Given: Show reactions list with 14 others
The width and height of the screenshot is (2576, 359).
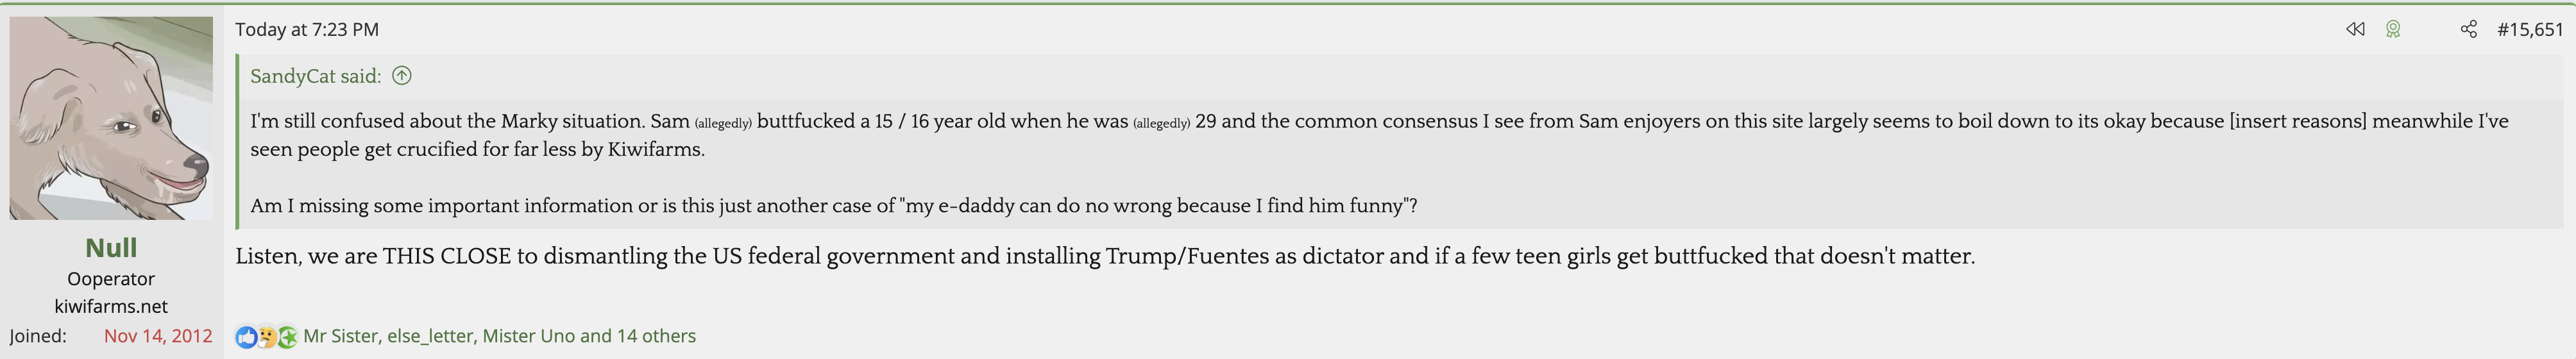Looking at the screenshot, I should (499, 336).
